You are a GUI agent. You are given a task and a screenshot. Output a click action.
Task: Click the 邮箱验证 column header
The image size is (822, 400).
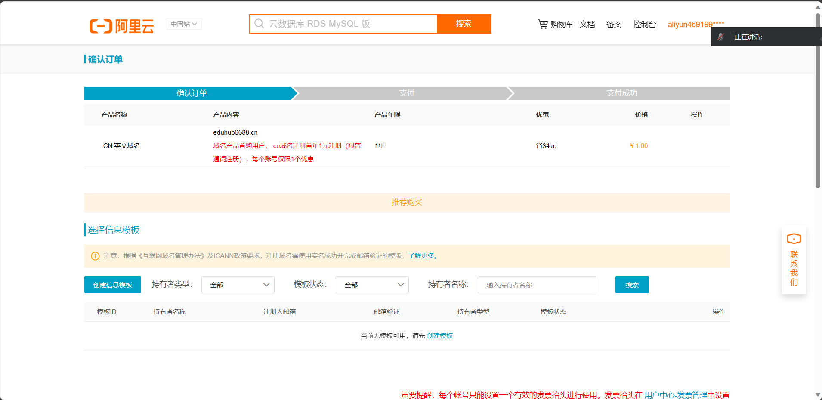pos(387,312)
